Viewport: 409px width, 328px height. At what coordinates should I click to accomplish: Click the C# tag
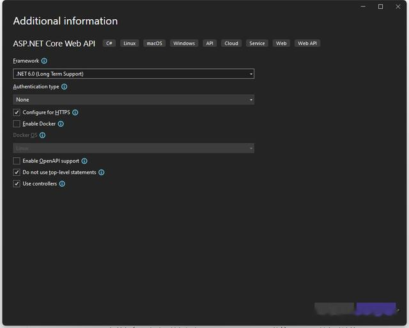coord(109,43)
